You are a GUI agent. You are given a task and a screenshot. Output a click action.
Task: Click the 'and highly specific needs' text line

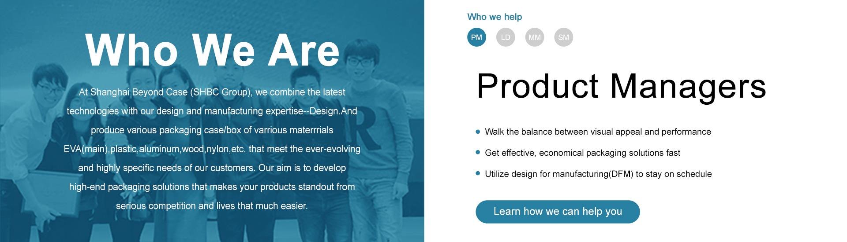(x=212, y=168)
